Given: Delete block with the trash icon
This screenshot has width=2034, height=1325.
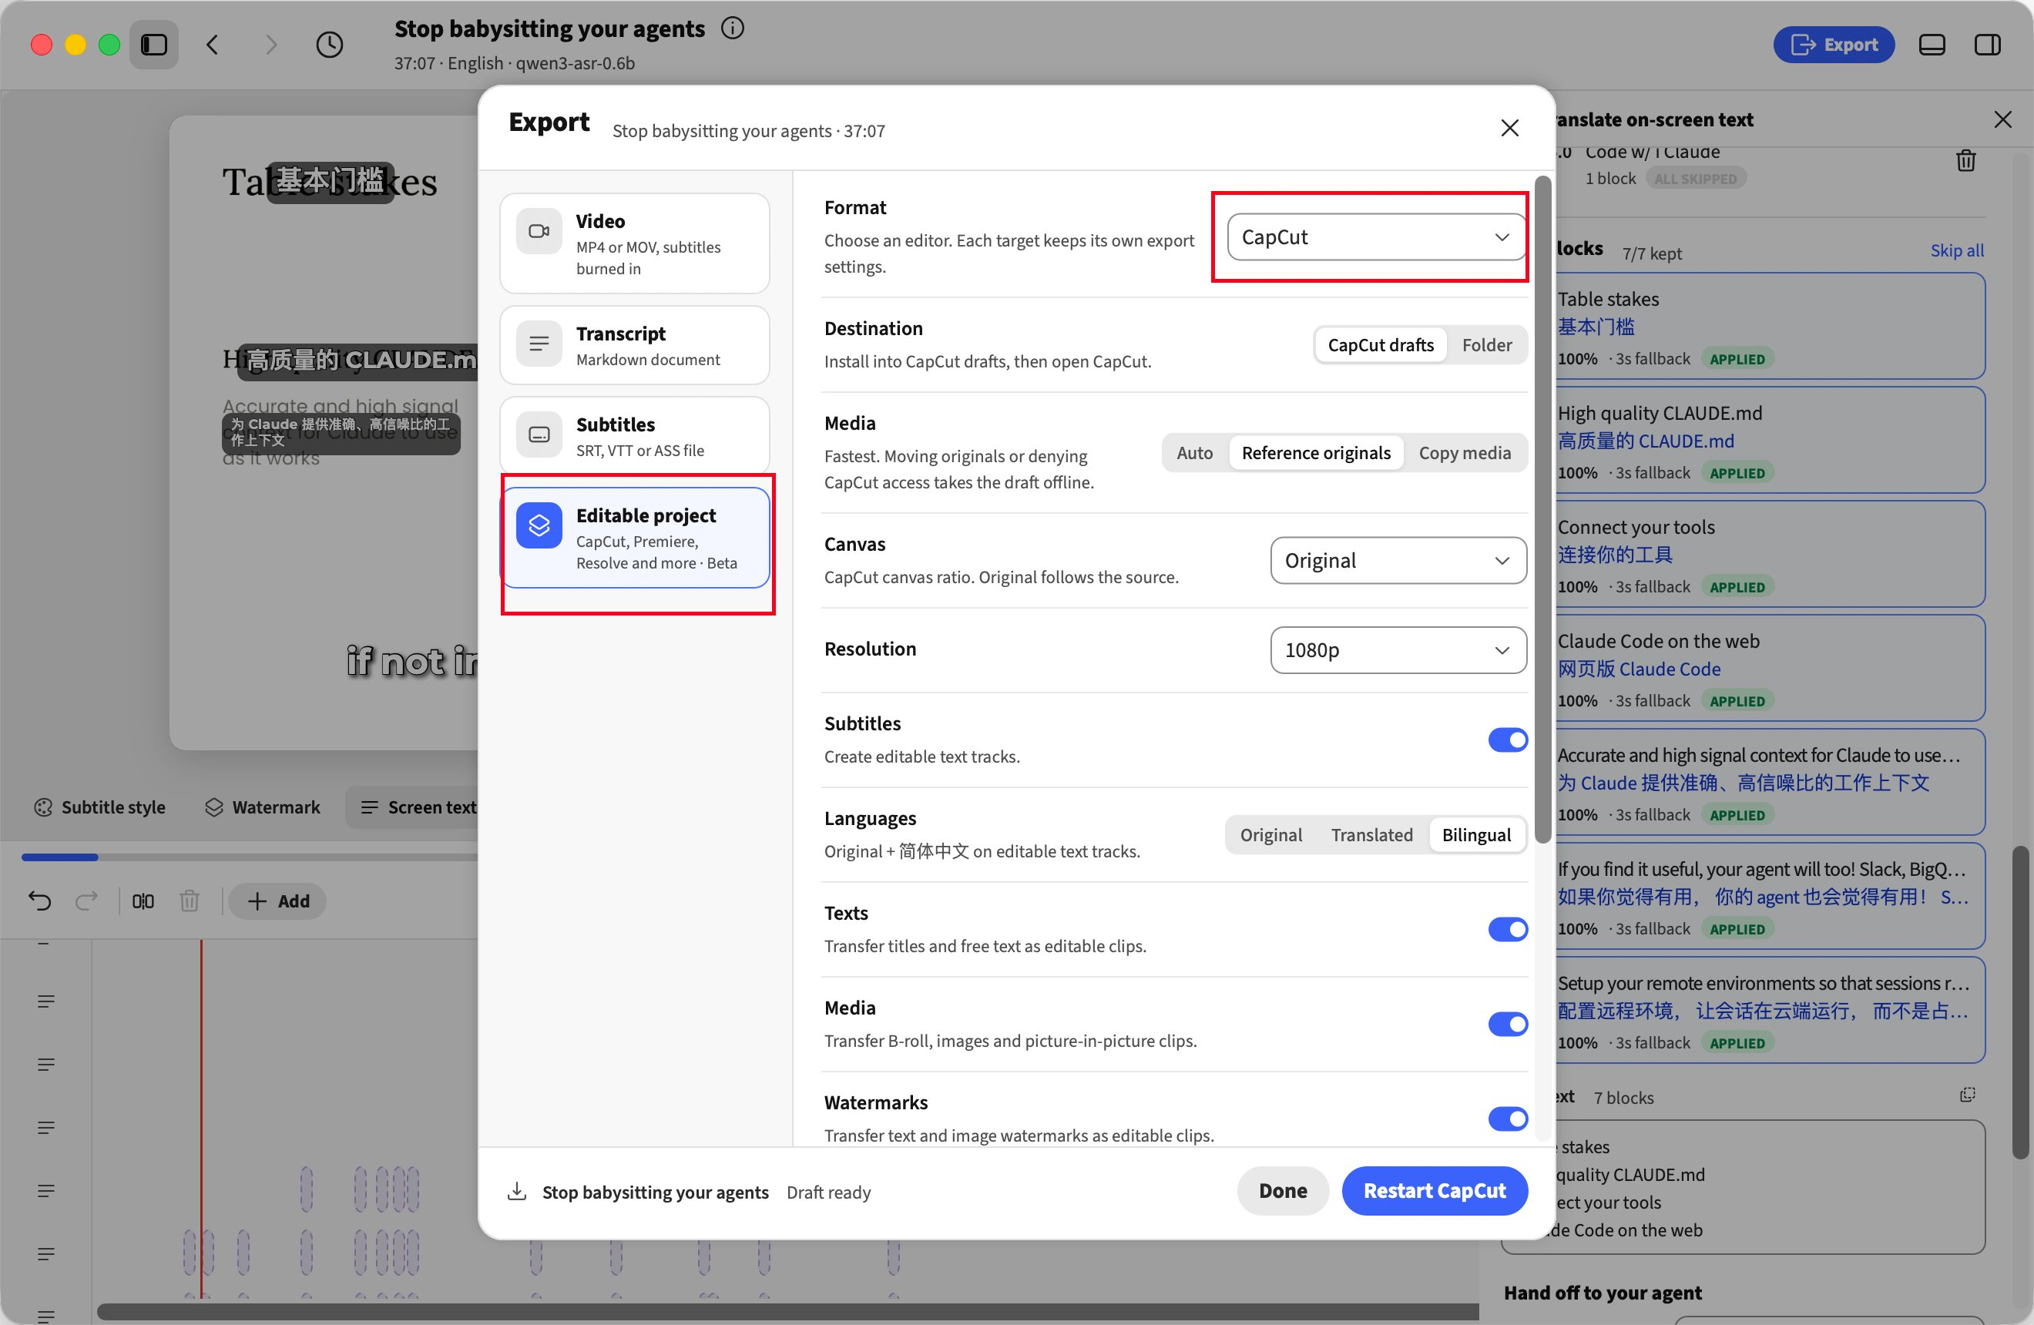Looking at the screenshot, I should tap(1965, 160).
